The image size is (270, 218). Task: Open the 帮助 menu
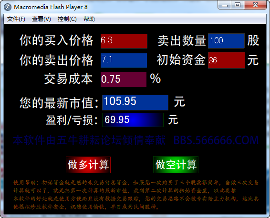pyautogui.click(x=89, y=19)
